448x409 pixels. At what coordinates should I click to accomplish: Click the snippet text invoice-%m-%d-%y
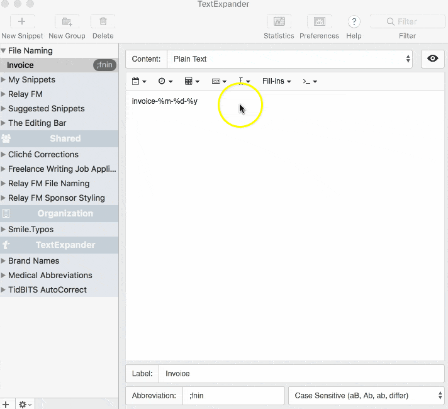click(165, 101)
